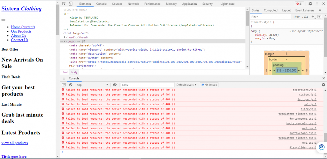The height and width of the screenshot is (159, 327).
Task: Open the Home (current) nav link
Action: point(23,27)
